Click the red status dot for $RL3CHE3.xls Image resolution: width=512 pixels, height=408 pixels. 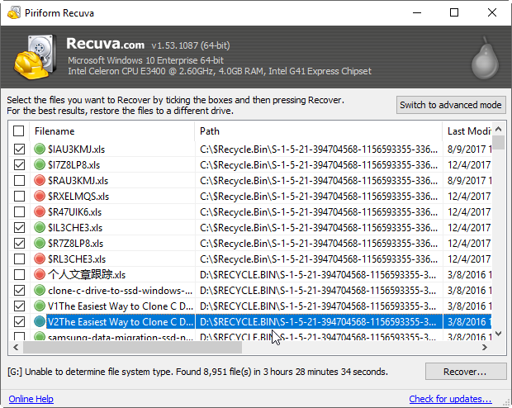[40, 259]
